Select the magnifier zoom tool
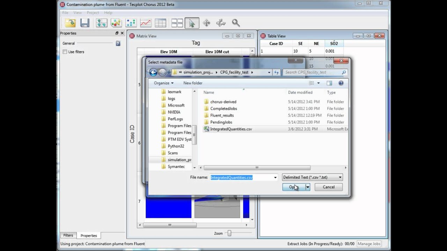Screen dimensions: 447x251 click(236, 23)
